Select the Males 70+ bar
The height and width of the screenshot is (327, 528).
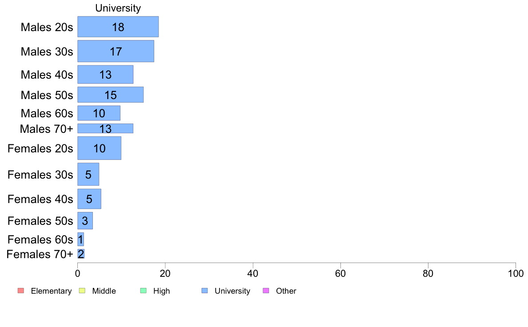pos(105,128)
